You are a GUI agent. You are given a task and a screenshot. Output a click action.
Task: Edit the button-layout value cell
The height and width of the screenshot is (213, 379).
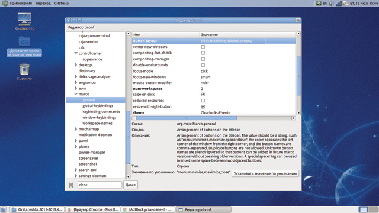pyautogui.click(x=233, y=41)
